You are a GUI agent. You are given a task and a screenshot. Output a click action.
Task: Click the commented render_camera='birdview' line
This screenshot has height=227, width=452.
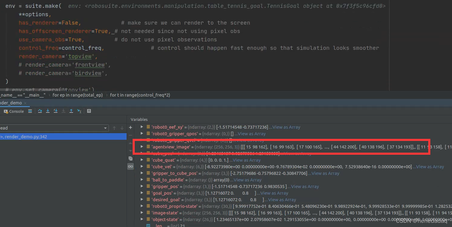[x=63, y=73]
